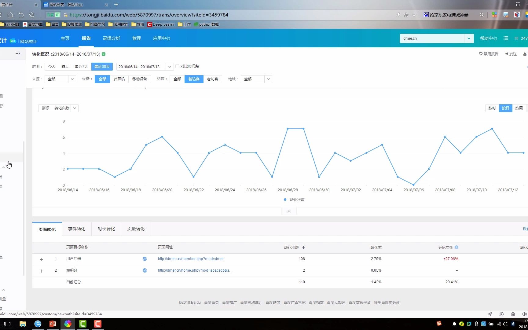Click the browser home icon

pyautogui.click(x=10, y=15)
